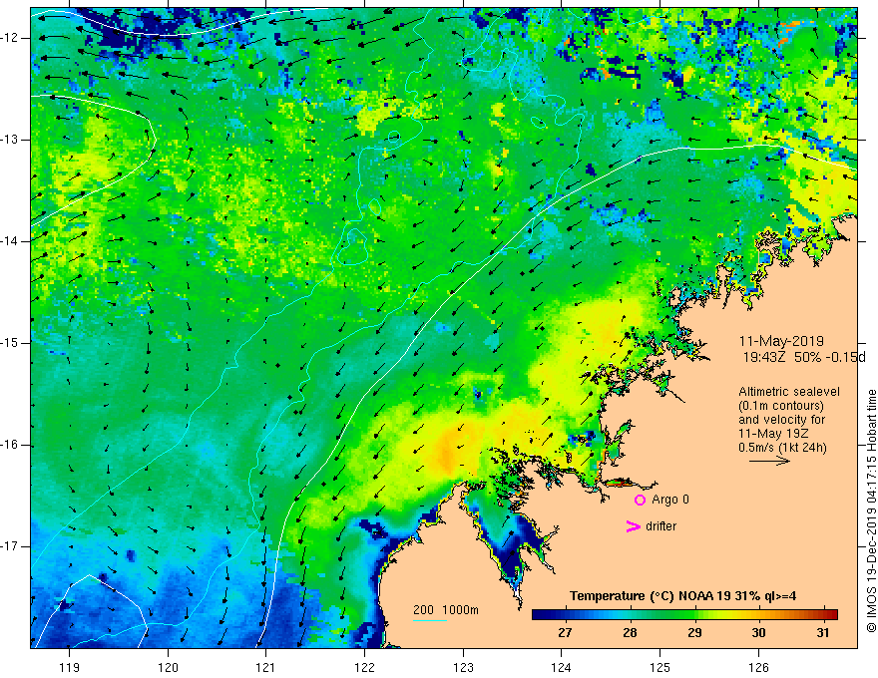The image size is (878, 678).
Task: Click the '0.5m/s (1kt 24h)' text
Action: tap(782, 448)
